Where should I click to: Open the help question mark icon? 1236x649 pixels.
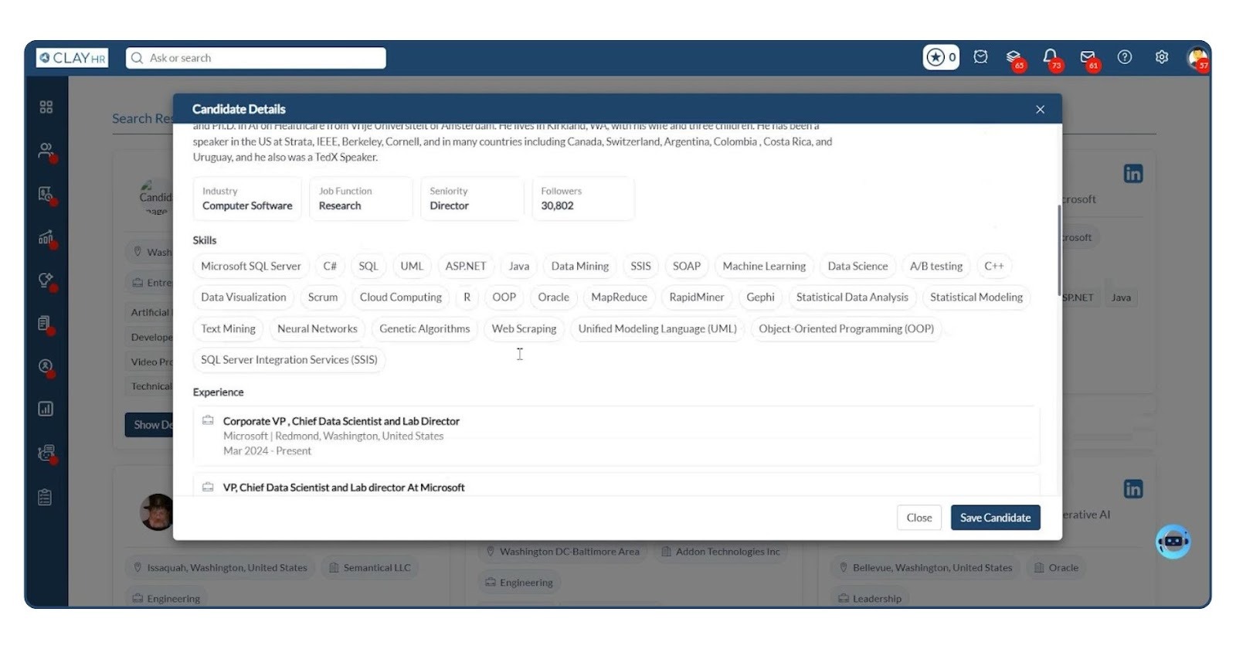click(x=1125, y=57)
